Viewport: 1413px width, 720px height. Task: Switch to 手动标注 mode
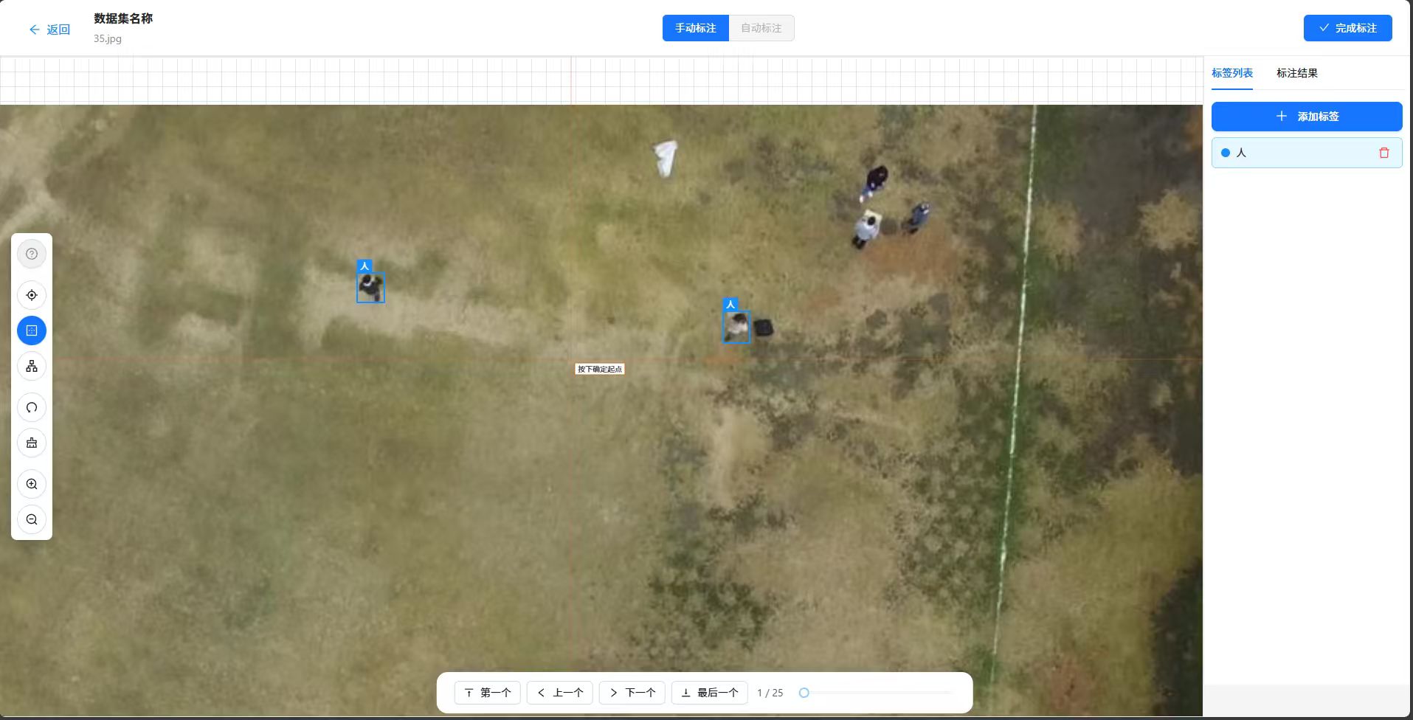[x=695, y=28]
